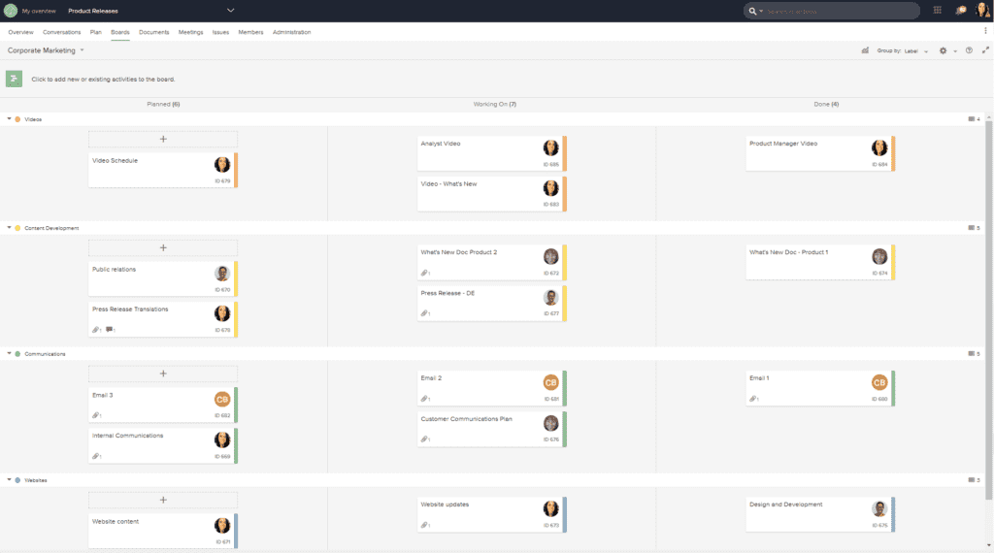Click the yellow Content Development label dot
The image size is (994, 553).
tap(17, 227)
